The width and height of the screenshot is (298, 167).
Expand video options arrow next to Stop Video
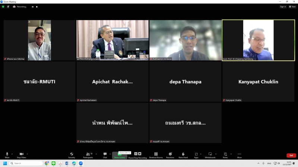click(27, 154)
